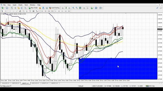Screen dimensions: 163x91
Task: Open the Data Window icon
Action: point(15,8)
